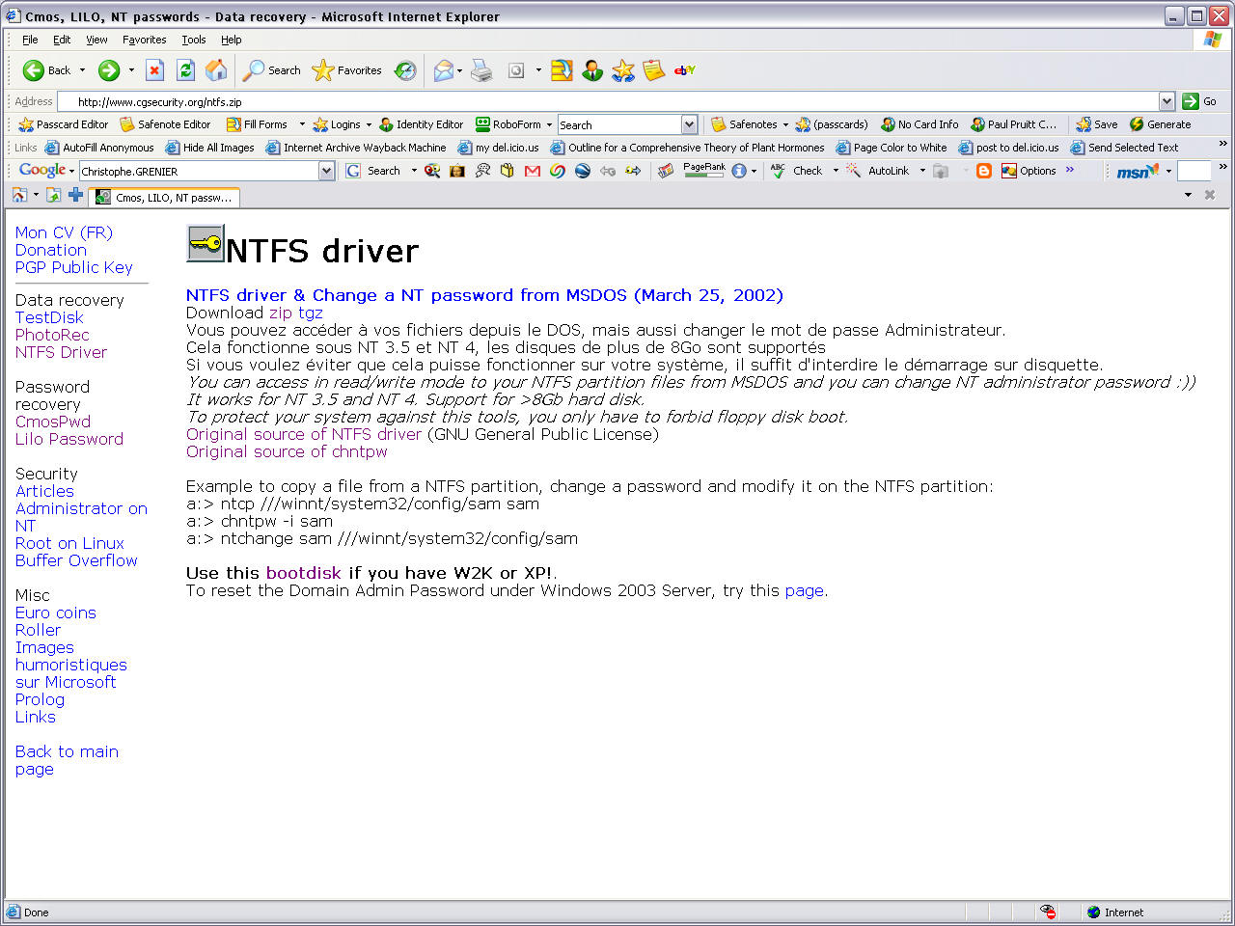1235x926 pixels.
Task: Open the Favorites menu in menu bar
Action: point(144,40)
